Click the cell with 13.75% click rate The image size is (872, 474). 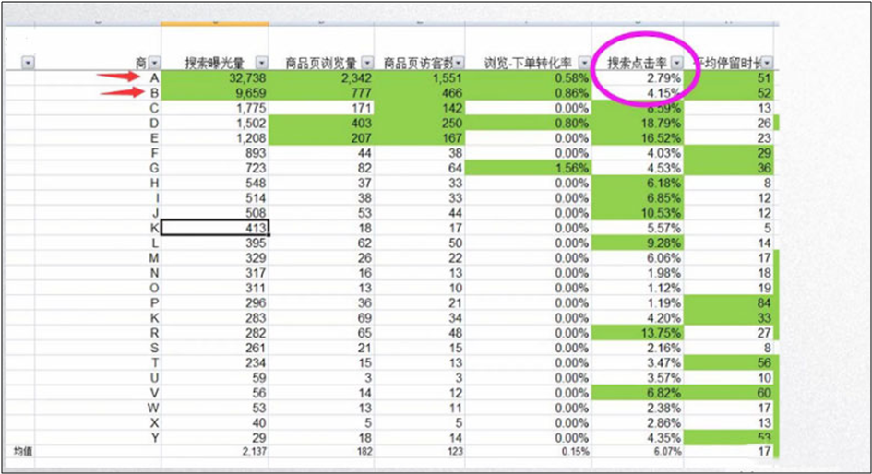click(x=638, y=332)
